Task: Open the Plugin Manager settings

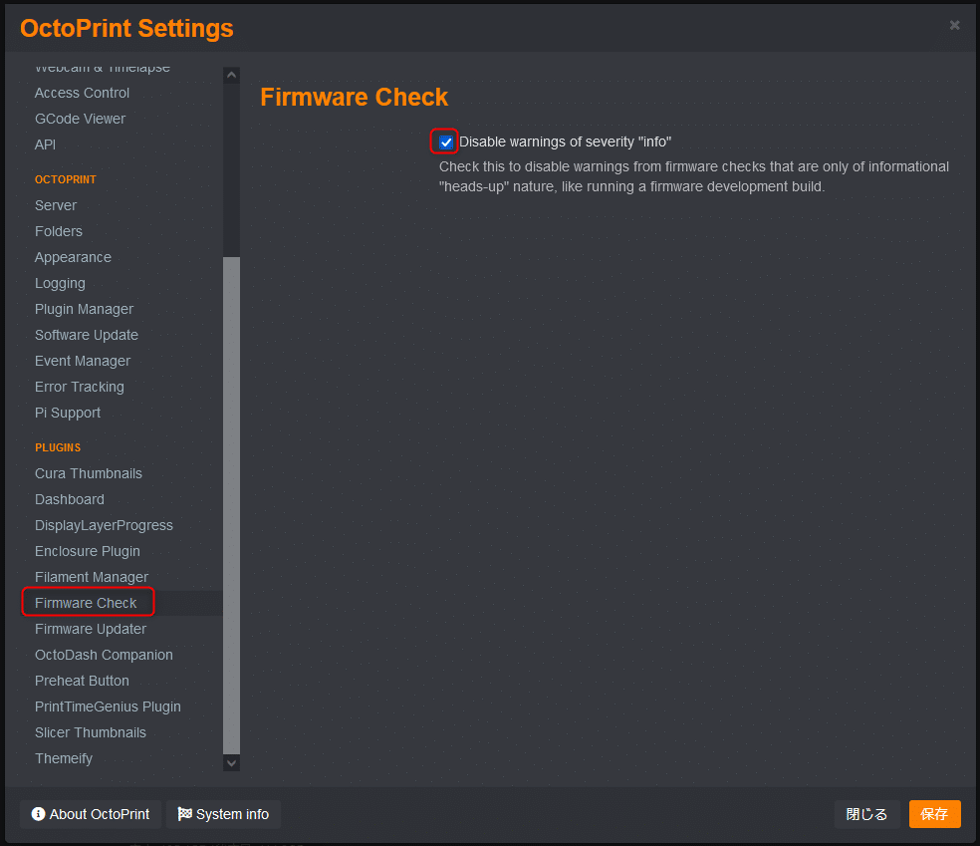Action: [x=84, y=309]
